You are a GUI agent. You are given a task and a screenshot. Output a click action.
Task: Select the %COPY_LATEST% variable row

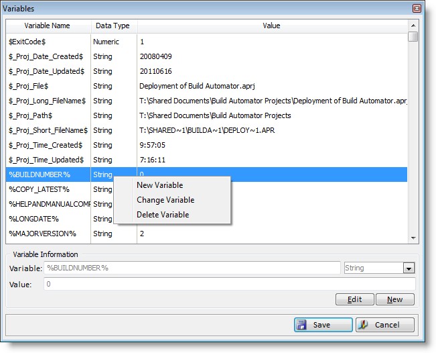[206, 189]
